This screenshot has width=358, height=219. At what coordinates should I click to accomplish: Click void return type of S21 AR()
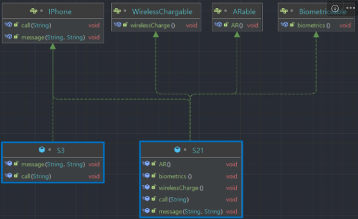tap(232, 165)
